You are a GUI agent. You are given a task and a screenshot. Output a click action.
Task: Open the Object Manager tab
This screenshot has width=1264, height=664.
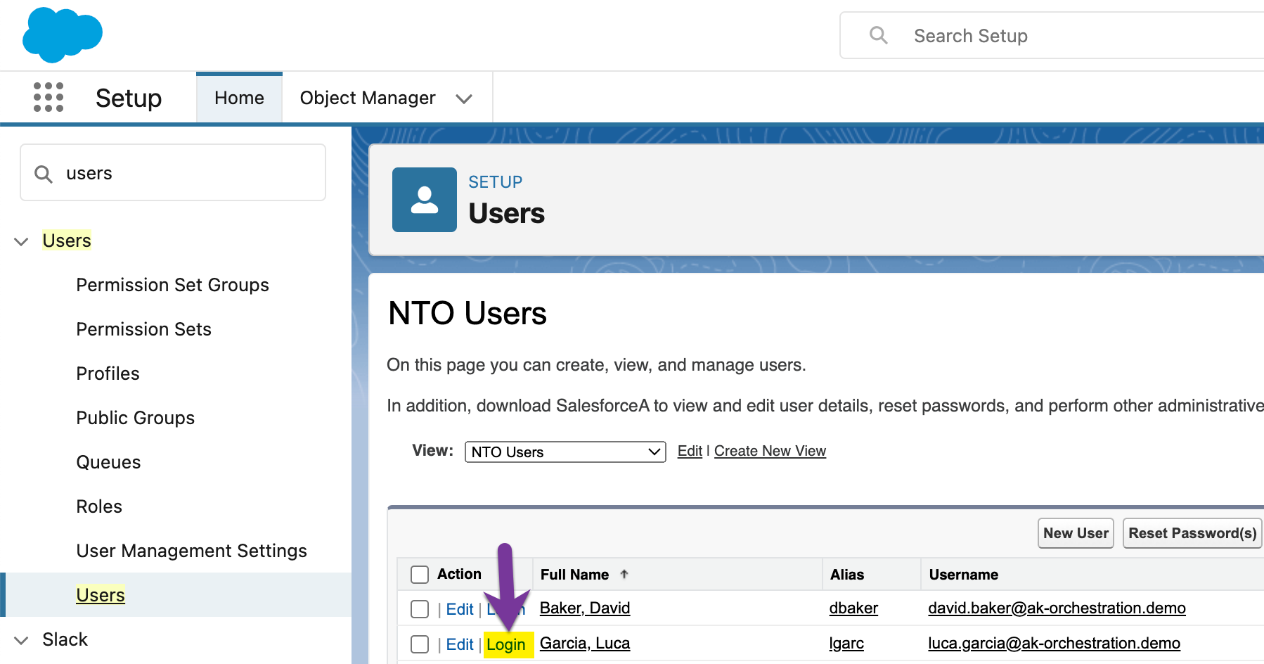pos(368,98)
